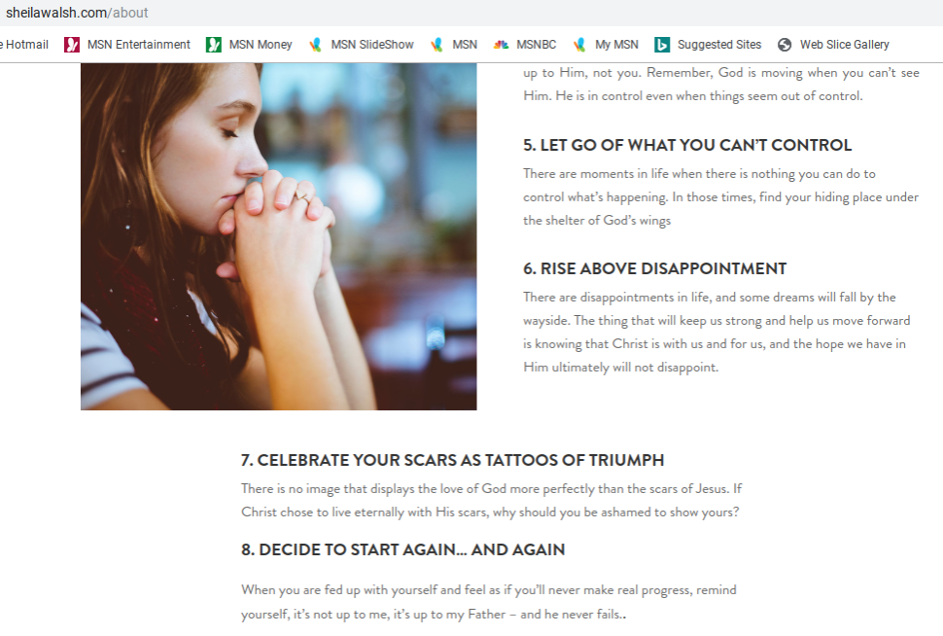Select the Suggested Sites bookmark text

point(719,45)
